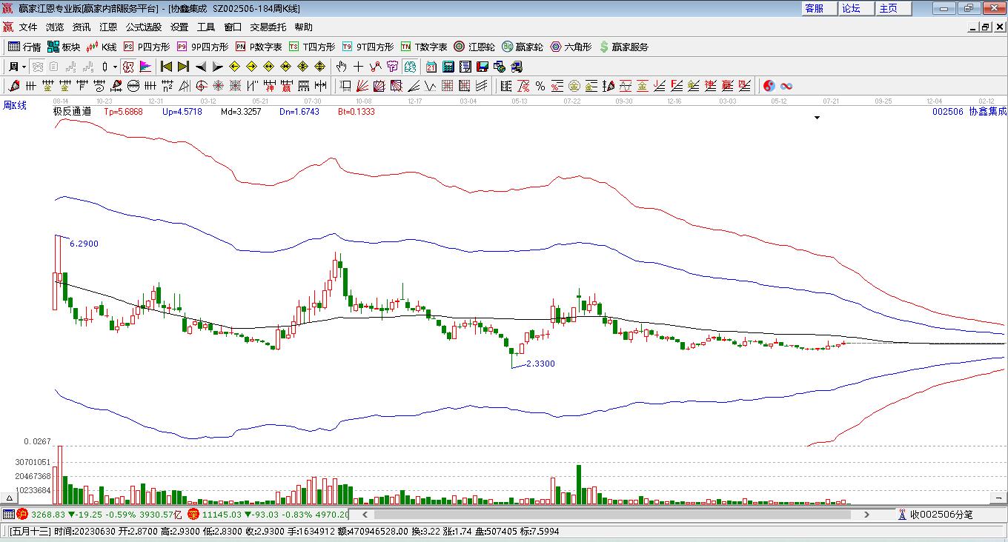The width and height of the screenshot is (1008, 542).
Task: Jump to first bar with skip-start arrow
Action: click(x=166, y=67)
